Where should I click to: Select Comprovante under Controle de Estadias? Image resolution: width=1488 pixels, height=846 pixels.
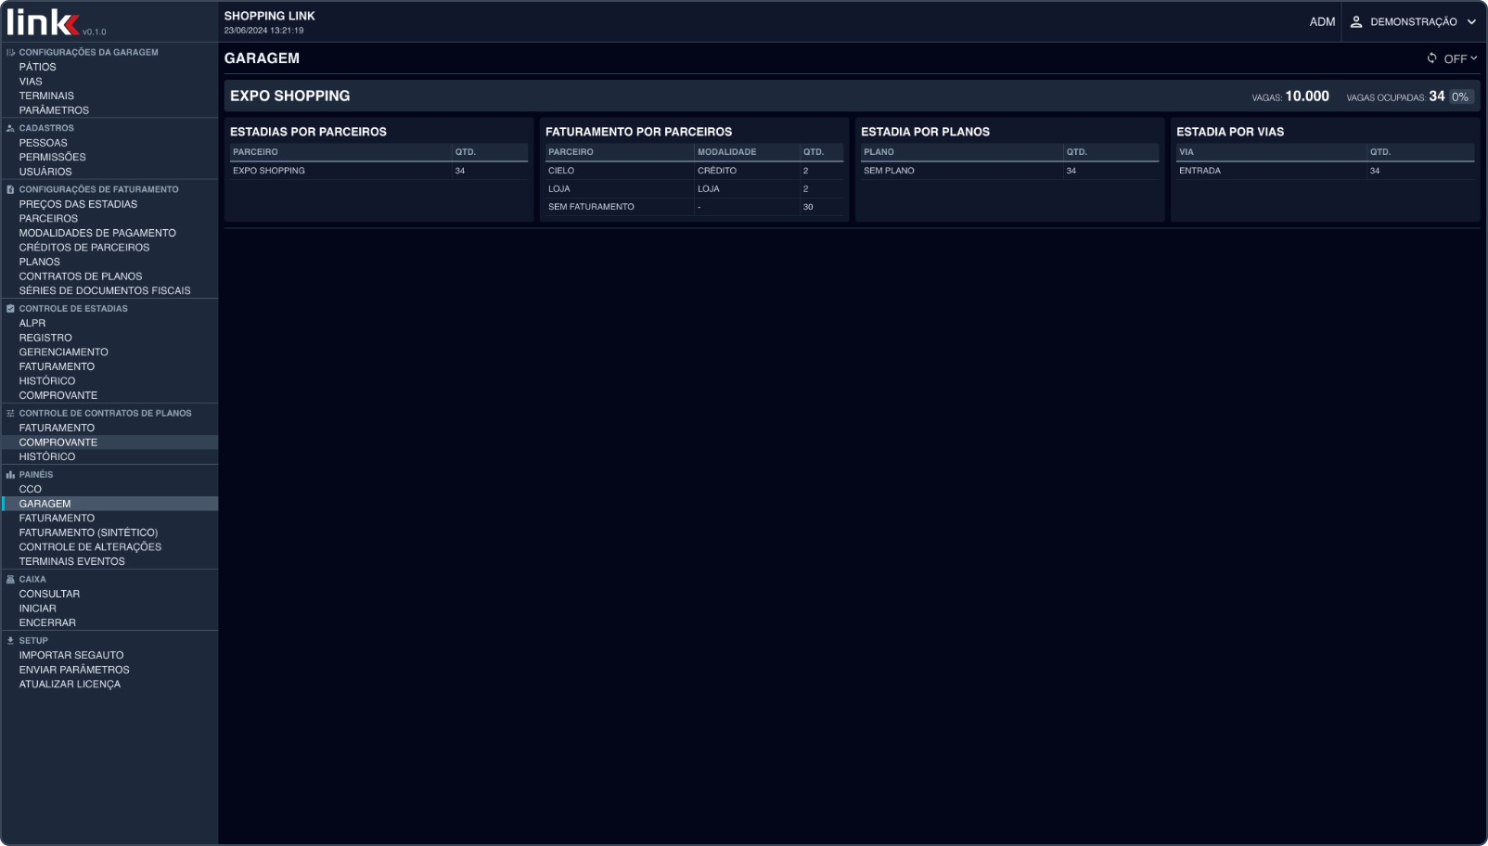point(109,395)
